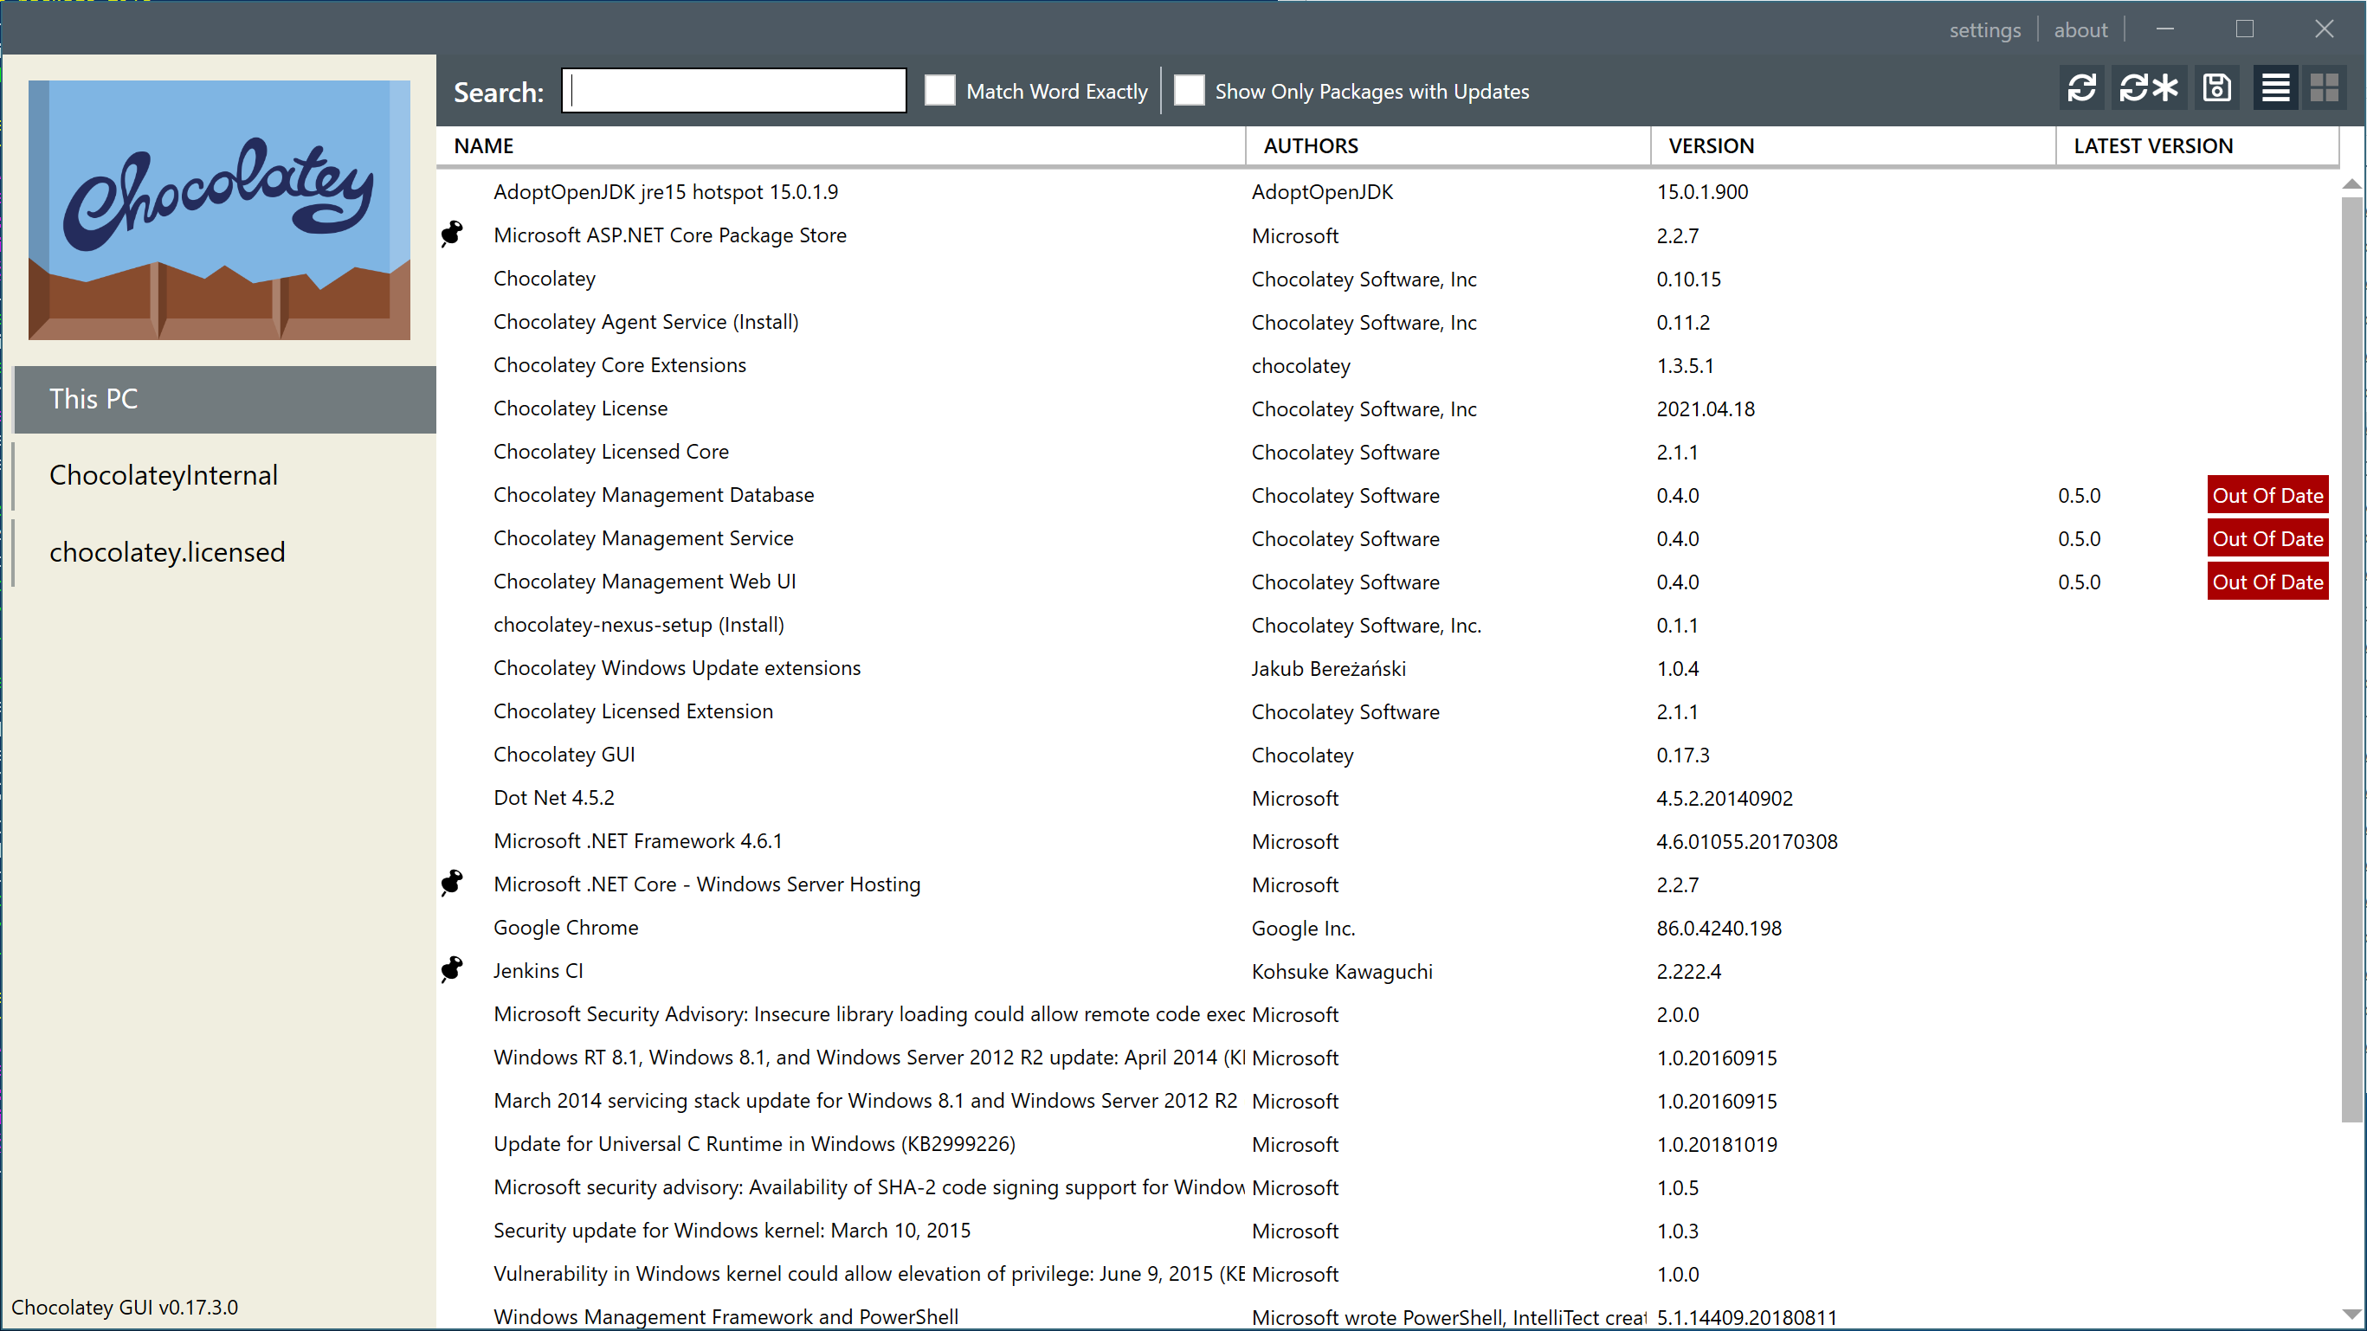The image size is (2367, 1331).
Task: Sort by the AUTHORS column header
Action: (x=1448, y=146)
